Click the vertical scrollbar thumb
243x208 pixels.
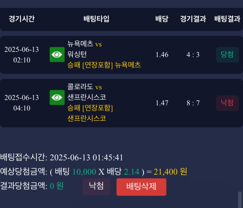pos(240,199)
